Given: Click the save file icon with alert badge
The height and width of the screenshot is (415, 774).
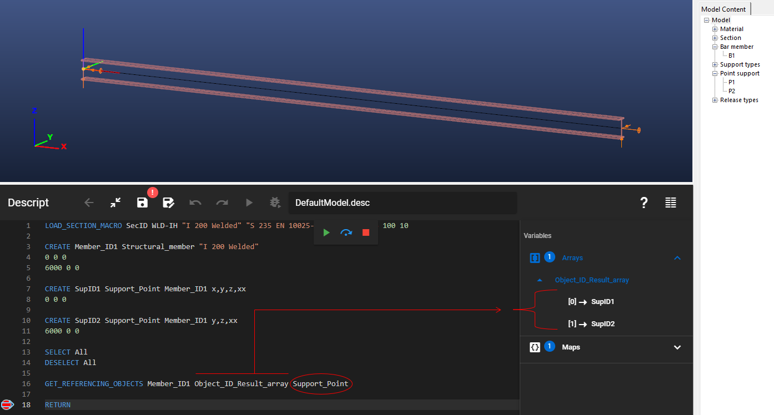Looking at the screenshot, I should click(x=143, y=203).
